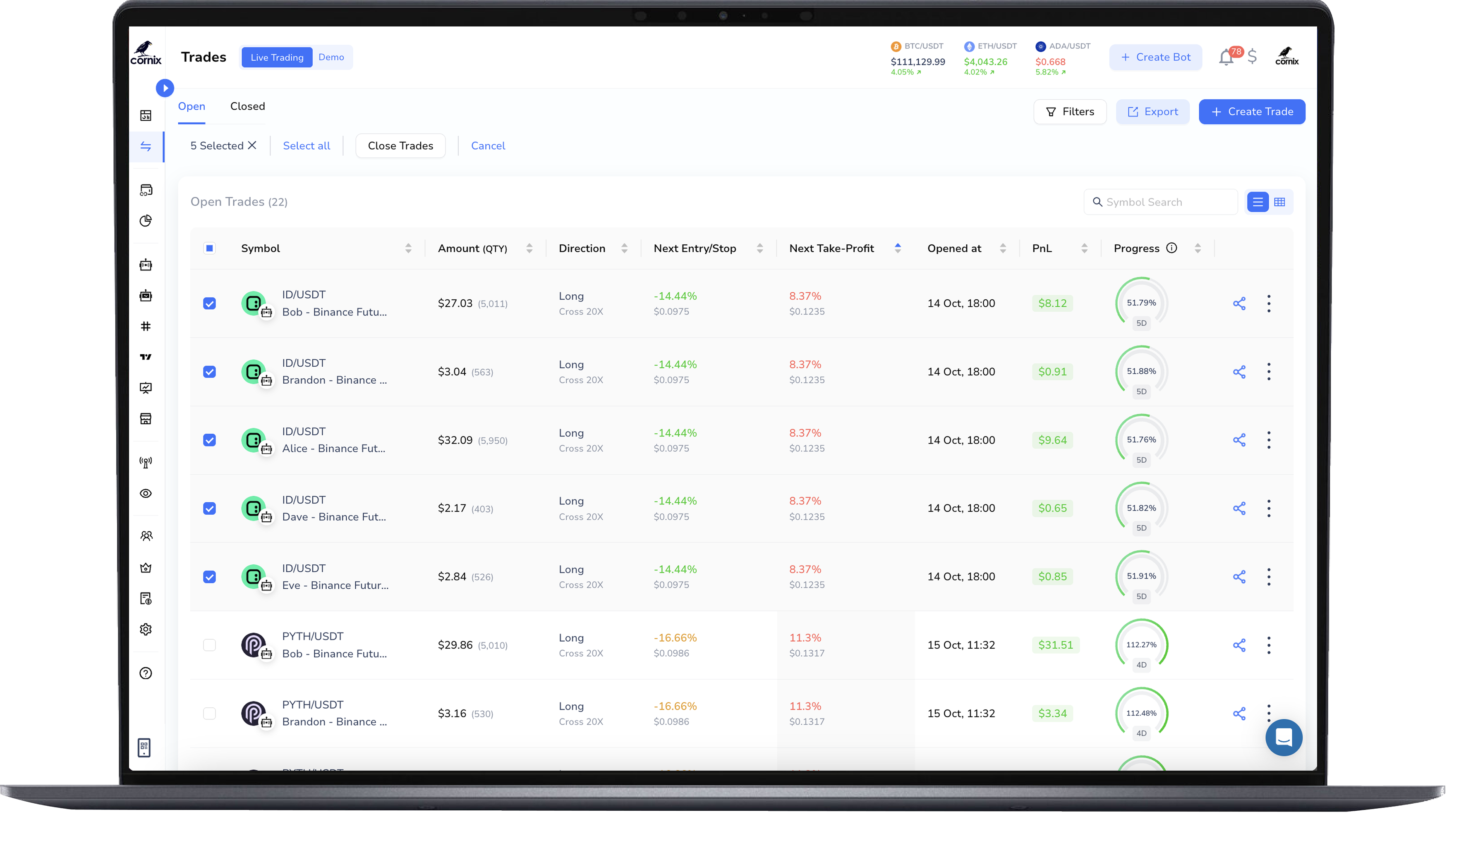Sort by the PnL column arrows
Viewport: 1466px width, 850px height.
[1084, 248]
